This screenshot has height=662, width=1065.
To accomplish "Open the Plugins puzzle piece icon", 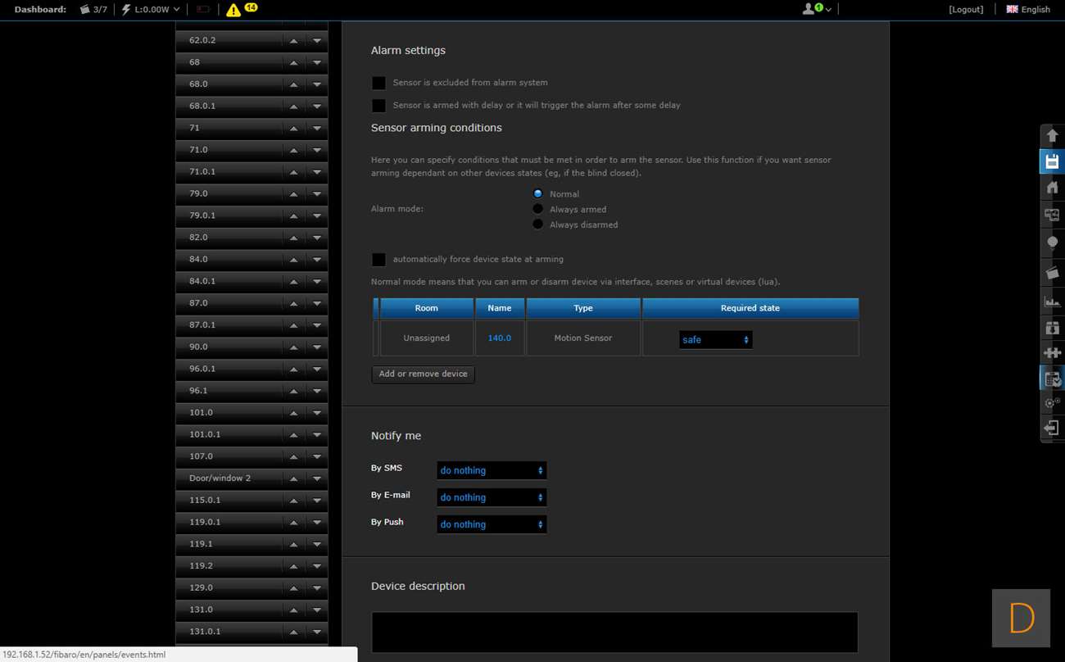I will coord(1052,352).
